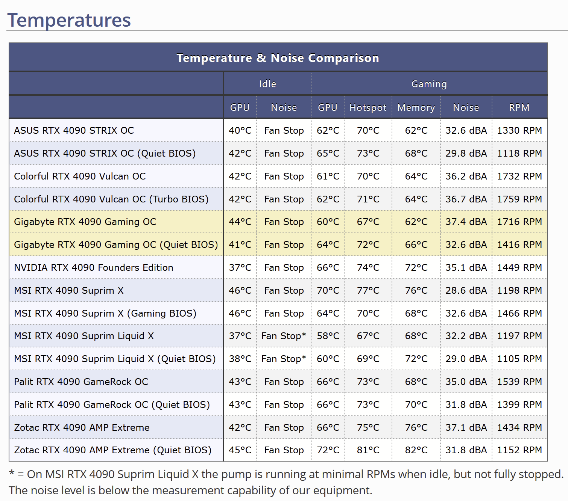The image size is (568, 501).
Task: Select the NVIDIA RTX 4090 Founders Edition row label
Action: coord(94,267)
